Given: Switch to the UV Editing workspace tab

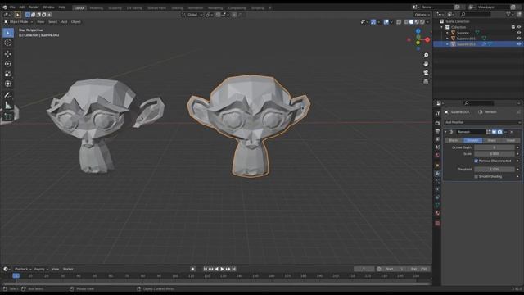Looking at the screenshot, I should (x=134, y=7).
